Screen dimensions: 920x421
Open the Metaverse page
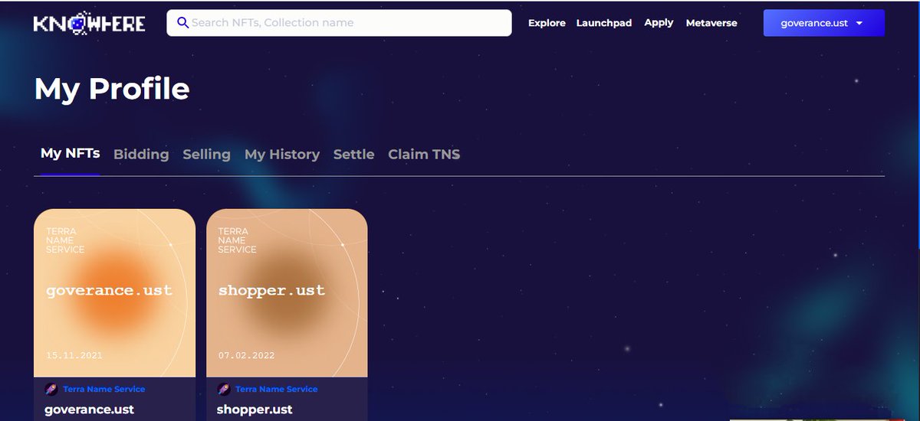coord(711,23)
